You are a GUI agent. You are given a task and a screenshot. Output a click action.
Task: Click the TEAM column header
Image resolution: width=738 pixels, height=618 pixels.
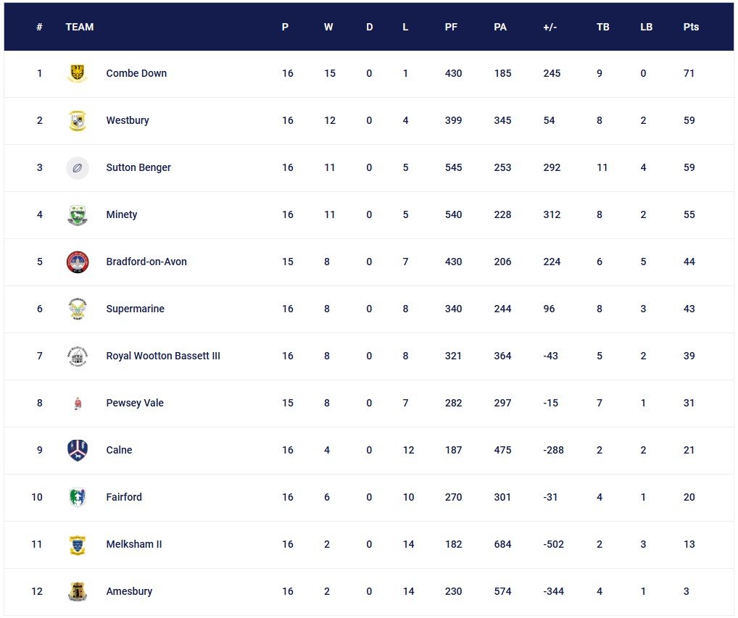(x=80, y=27)
